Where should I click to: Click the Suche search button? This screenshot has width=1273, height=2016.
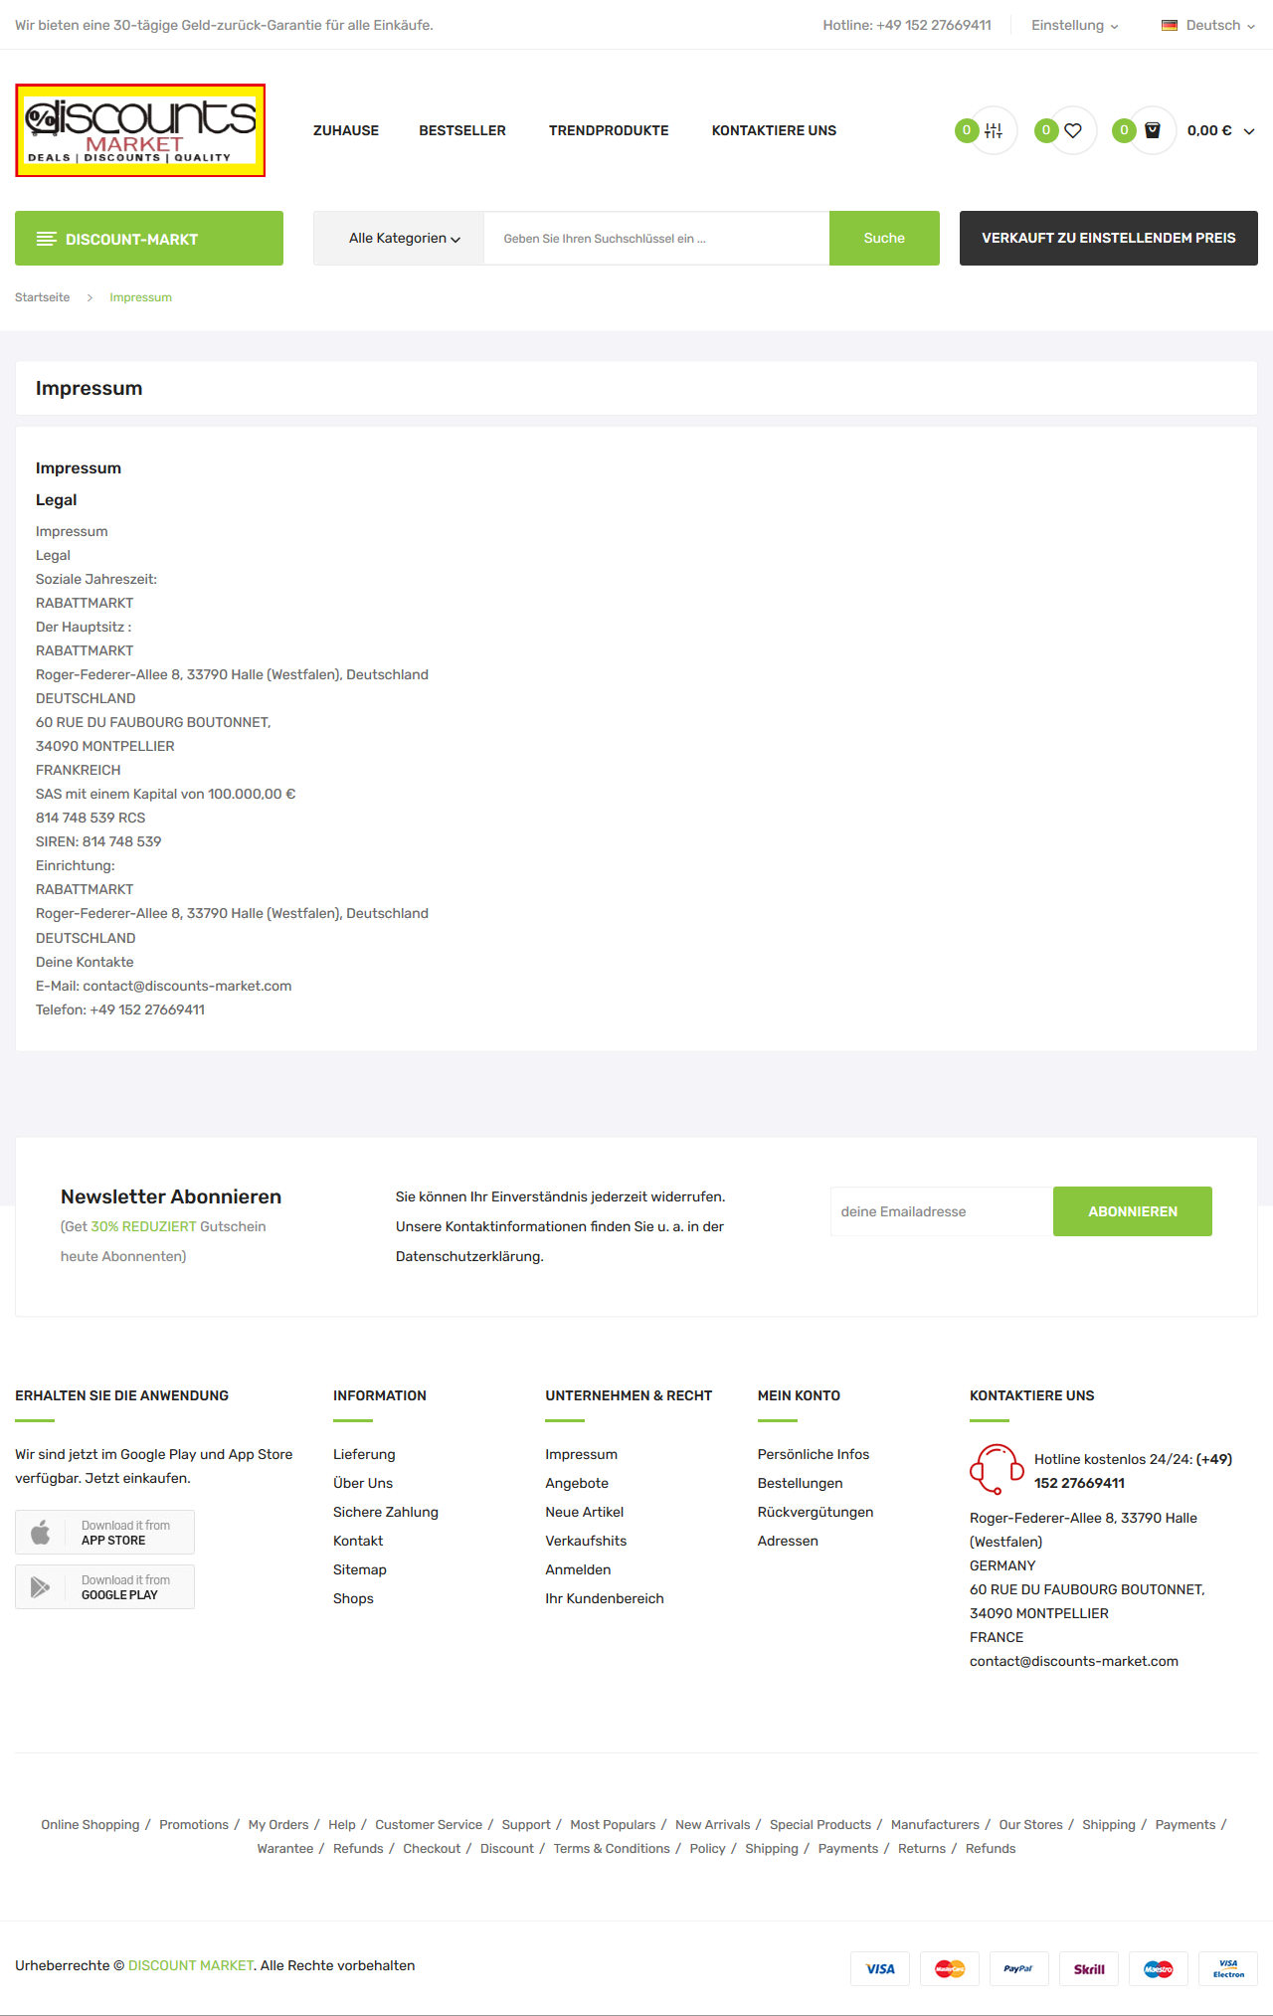click(884, 238)
